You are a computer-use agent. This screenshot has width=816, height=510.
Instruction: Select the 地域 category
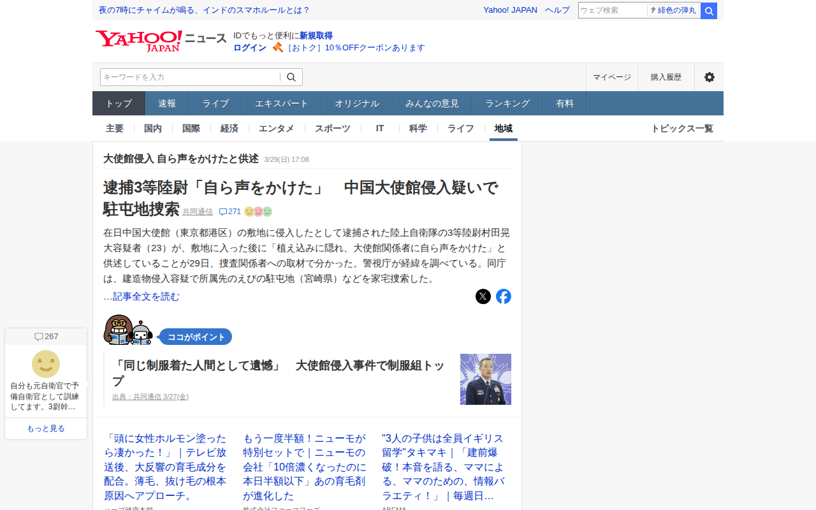tap(504, 128)
